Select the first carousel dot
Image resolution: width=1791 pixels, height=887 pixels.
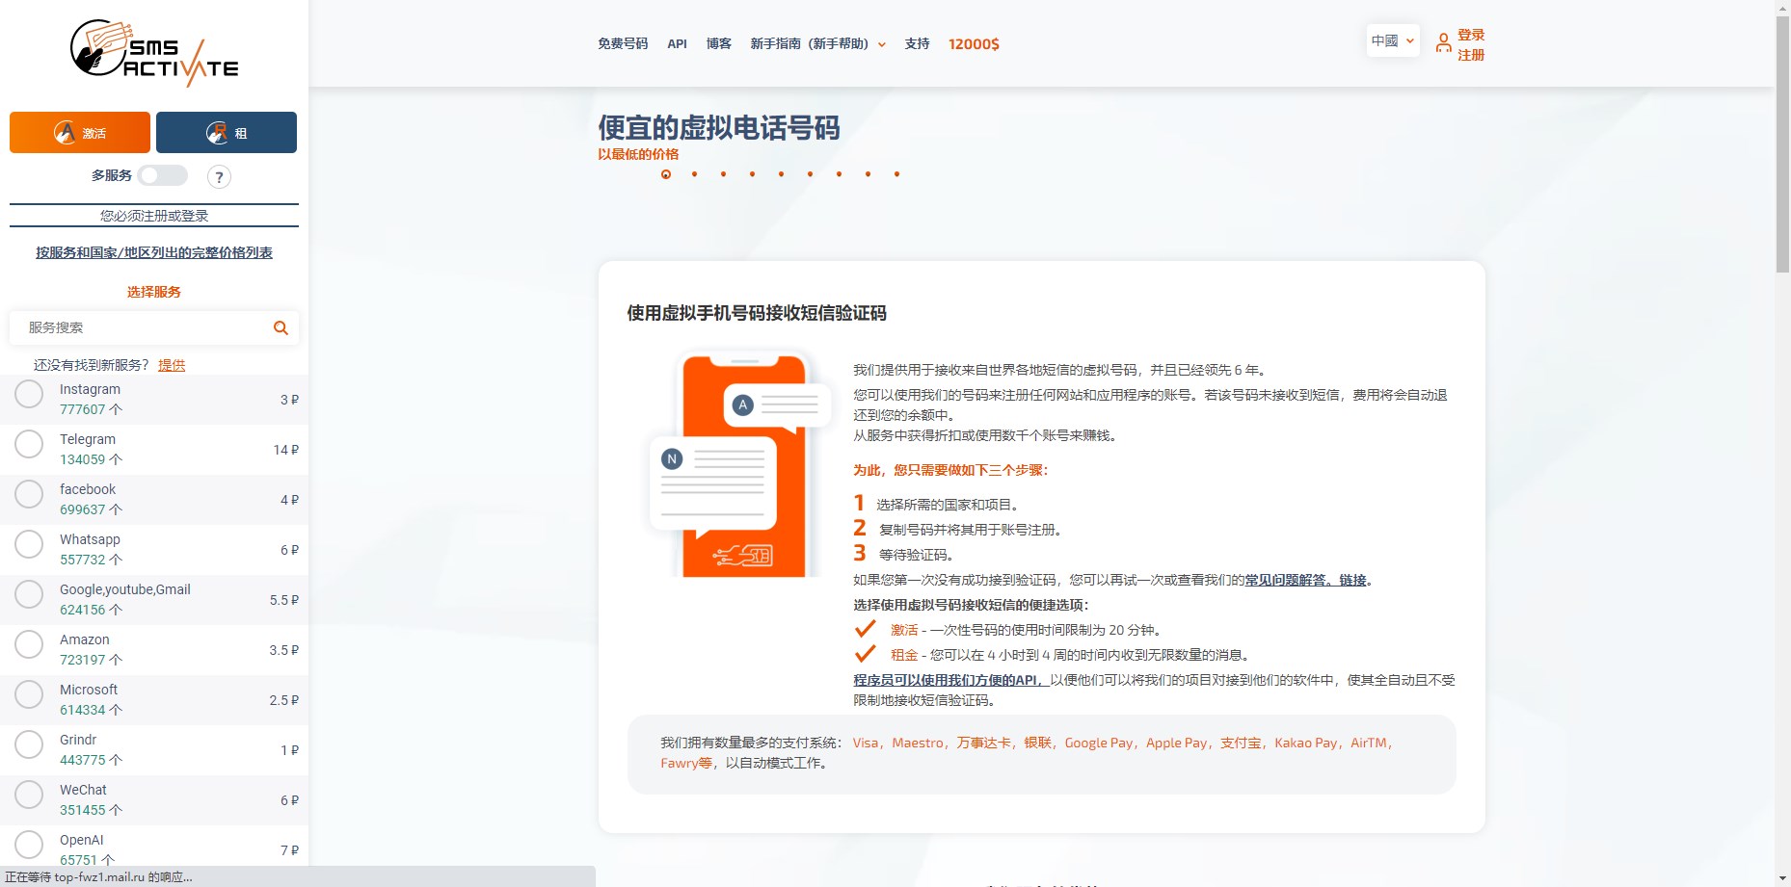(666, 174)
